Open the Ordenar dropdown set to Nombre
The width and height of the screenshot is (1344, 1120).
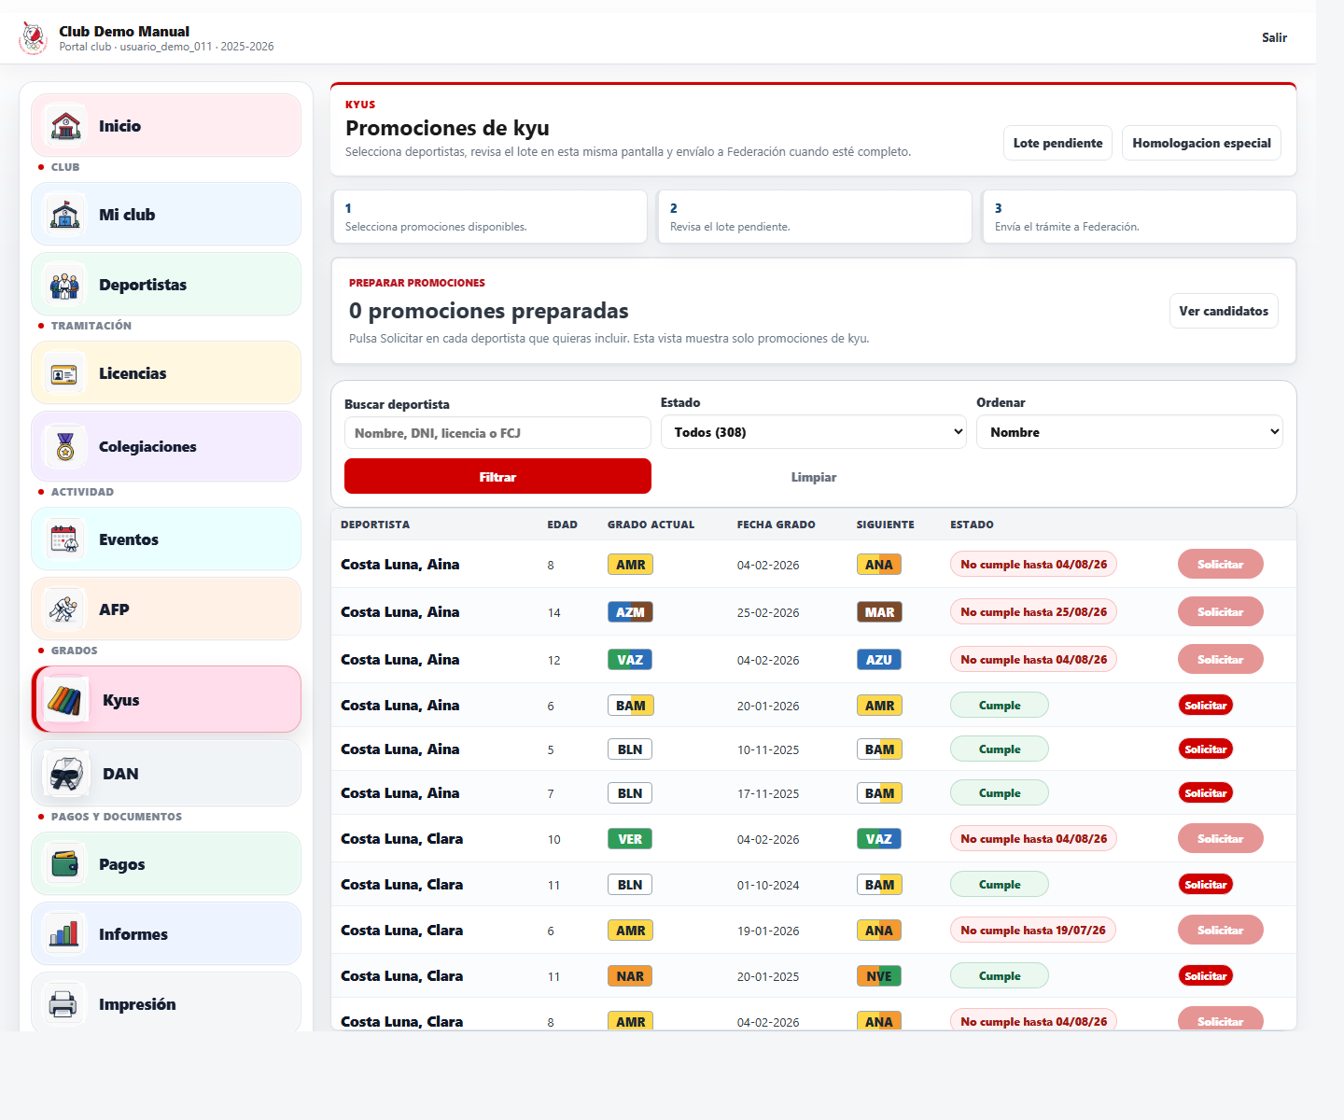(1129, 432)
